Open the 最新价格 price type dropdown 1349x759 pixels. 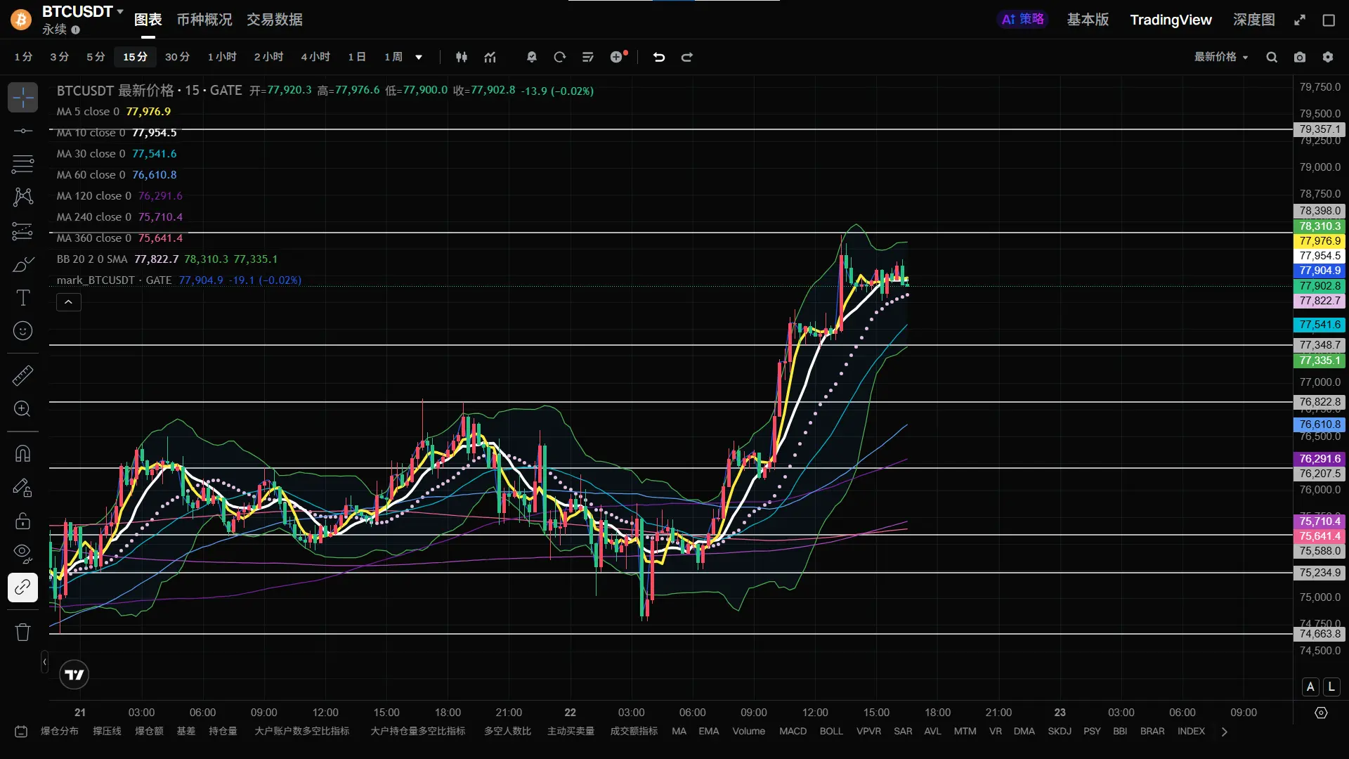1221,57
